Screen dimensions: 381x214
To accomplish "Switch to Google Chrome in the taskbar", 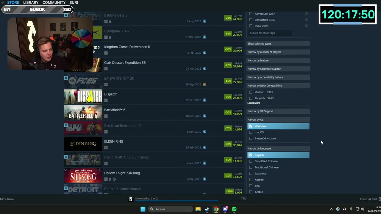I will point(216,209).
